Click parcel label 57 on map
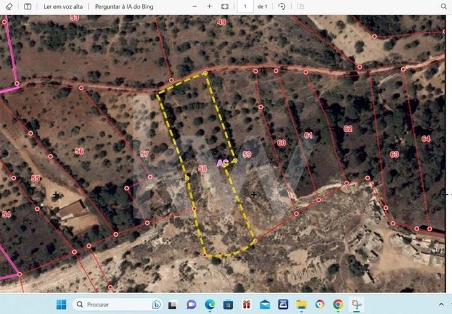Viewport: 452px width, 314px height. pos(145,154)
